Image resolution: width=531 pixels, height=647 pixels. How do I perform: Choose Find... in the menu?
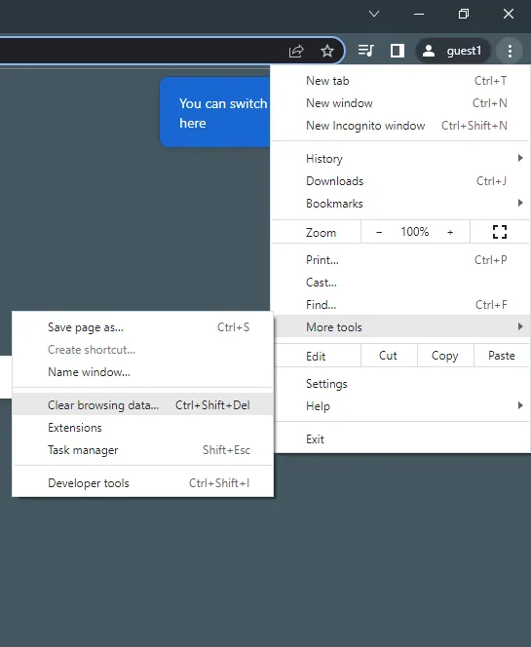point(400,305)
